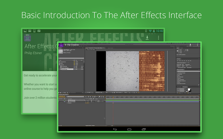Switch to Character panel tab

click(185, 87)
